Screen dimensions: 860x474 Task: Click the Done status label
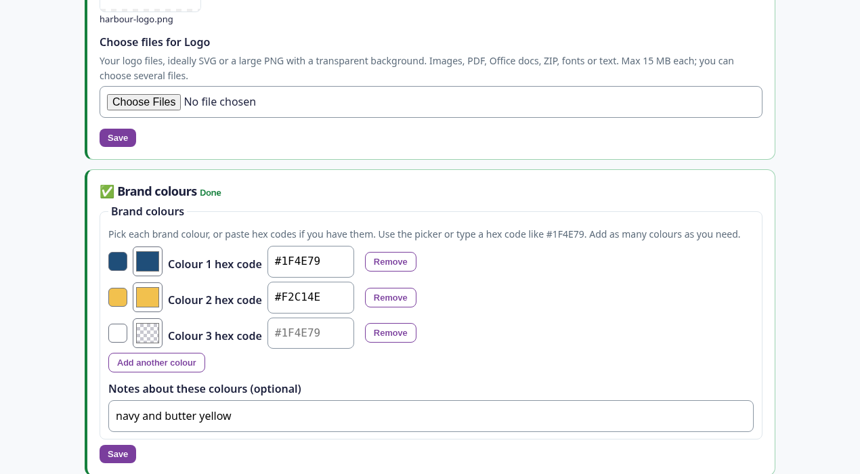tap(211, 193)
